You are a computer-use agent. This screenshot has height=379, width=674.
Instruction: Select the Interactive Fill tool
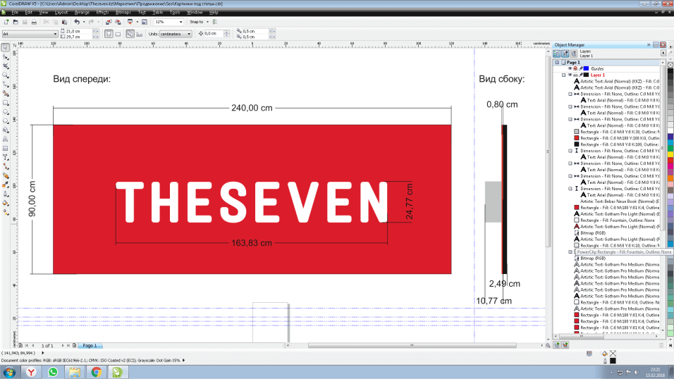(6, 212)
